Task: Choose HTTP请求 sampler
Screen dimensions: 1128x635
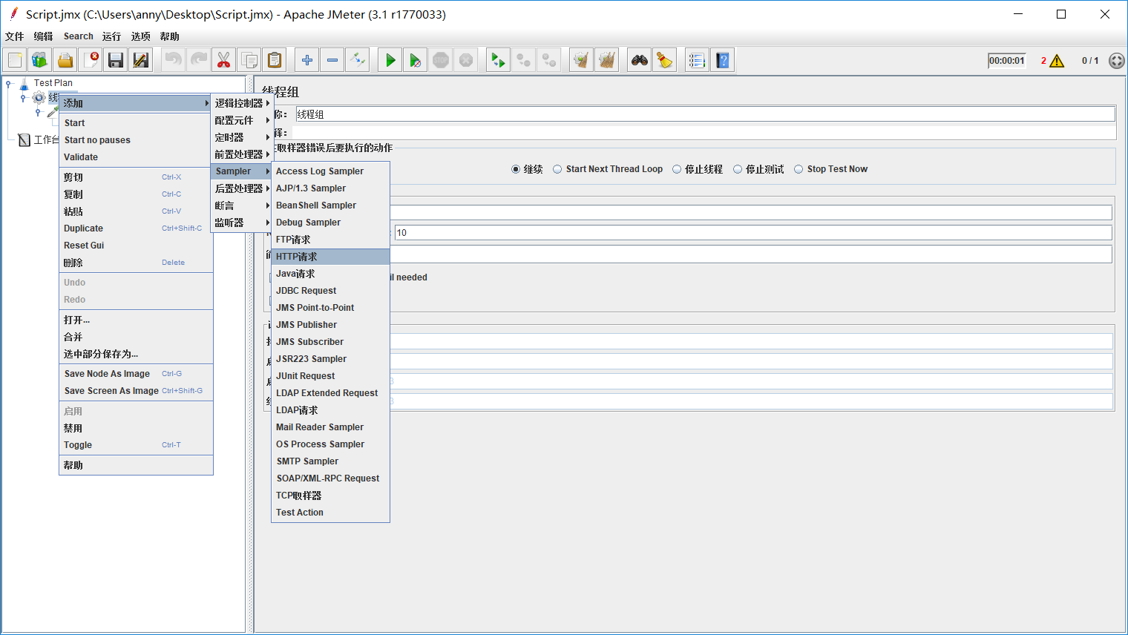Action: point(330,257)
